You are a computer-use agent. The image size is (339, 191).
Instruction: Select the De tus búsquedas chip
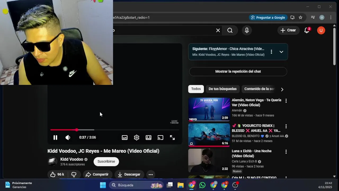[222, 89]
